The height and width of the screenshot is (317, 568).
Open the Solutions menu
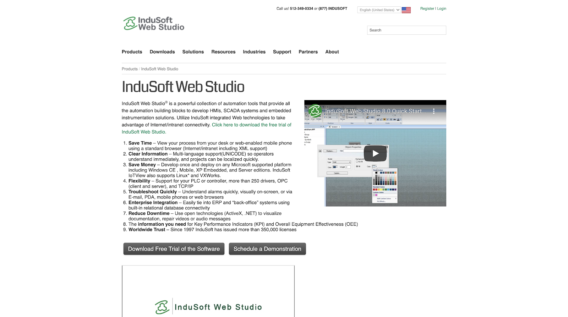(x=193, y=52)
